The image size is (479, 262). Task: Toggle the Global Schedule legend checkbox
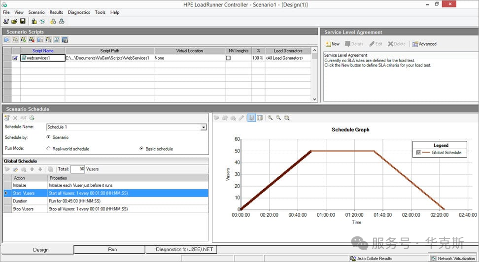(418, 152)
